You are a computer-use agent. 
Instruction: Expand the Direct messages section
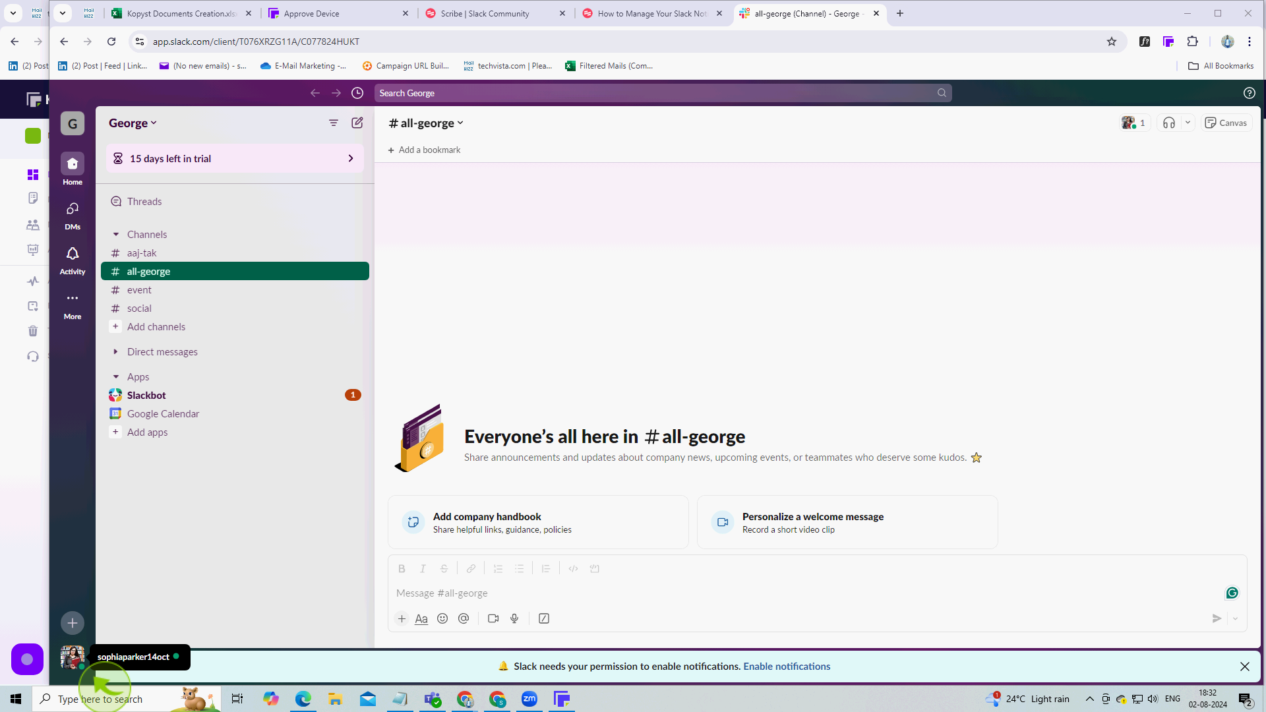click(116, 351)
